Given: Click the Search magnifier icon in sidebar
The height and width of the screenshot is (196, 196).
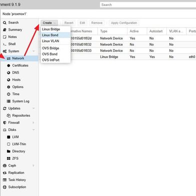Looking at the screenshot, I should (x=4, y=22).
